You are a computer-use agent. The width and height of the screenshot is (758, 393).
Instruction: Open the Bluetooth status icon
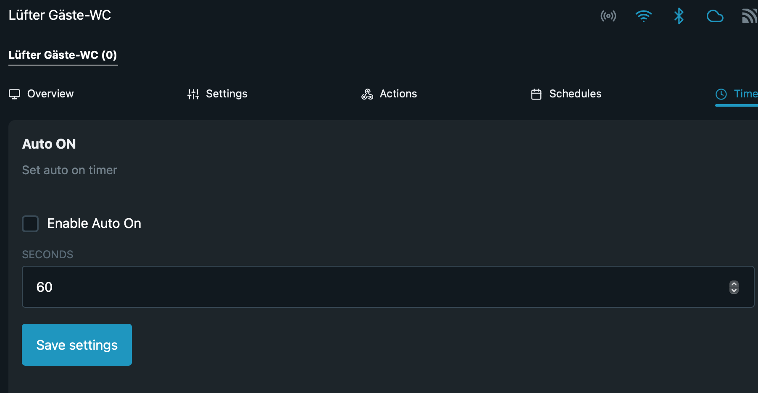coord(679,16)
